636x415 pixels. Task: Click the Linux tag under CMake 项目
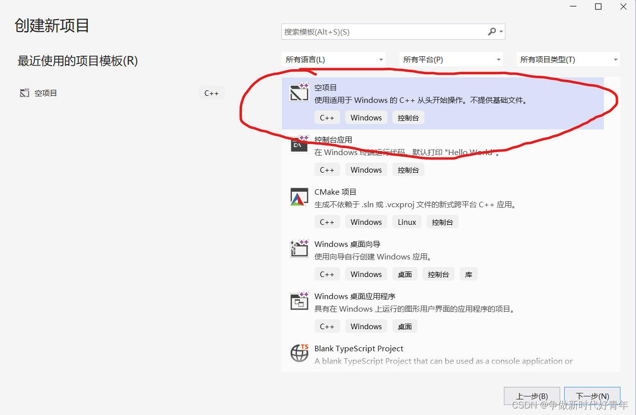(406, 221)
